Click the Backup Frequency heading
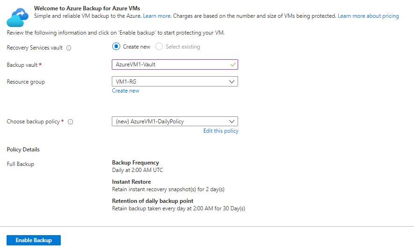The image size is (414, 251). (136, 163)
